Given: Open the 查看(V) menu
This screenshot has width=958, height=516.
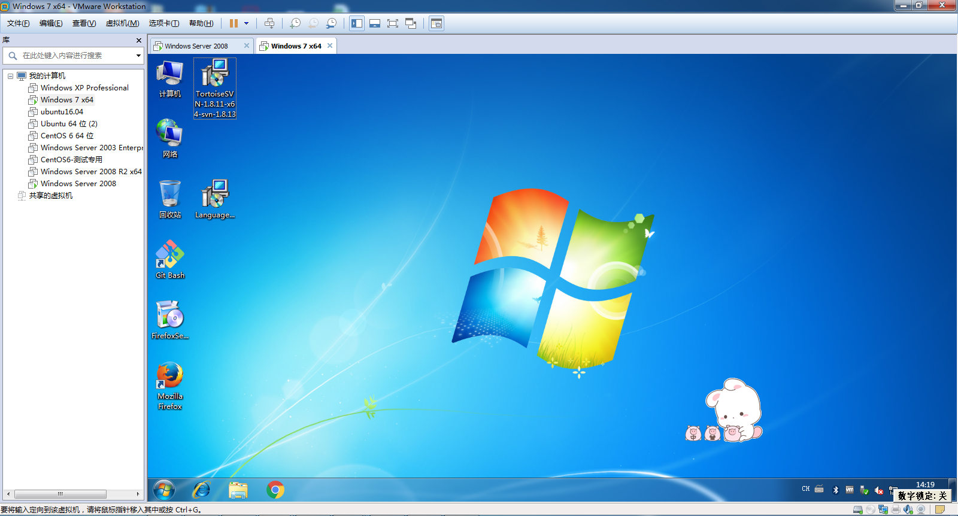Looking at the screenshot, I should click(84, 23).
